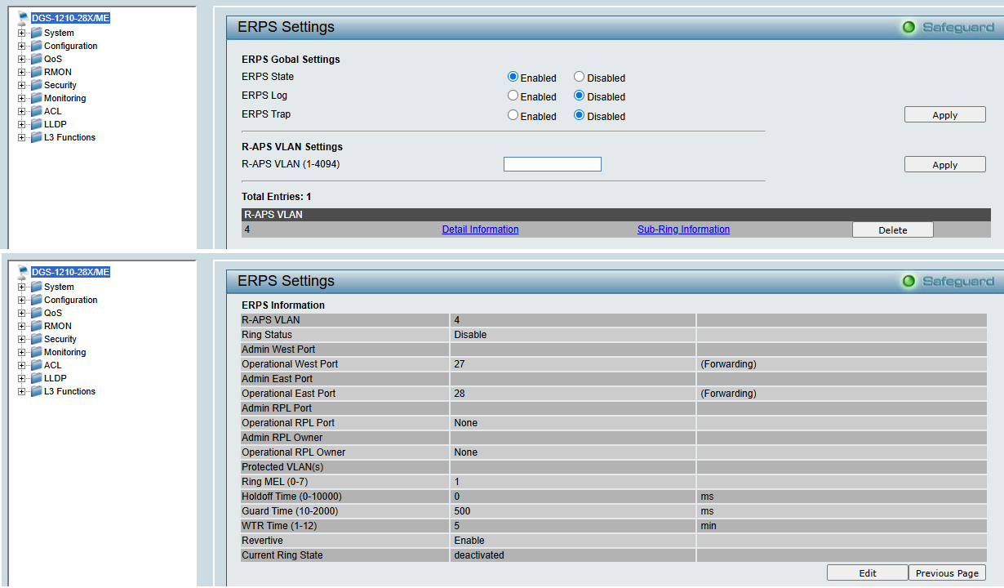This screenshot has height=588, width=1004.
Task: Click the Operational East Port value 28
Action: pyautogui.click(x=460, y=394)
